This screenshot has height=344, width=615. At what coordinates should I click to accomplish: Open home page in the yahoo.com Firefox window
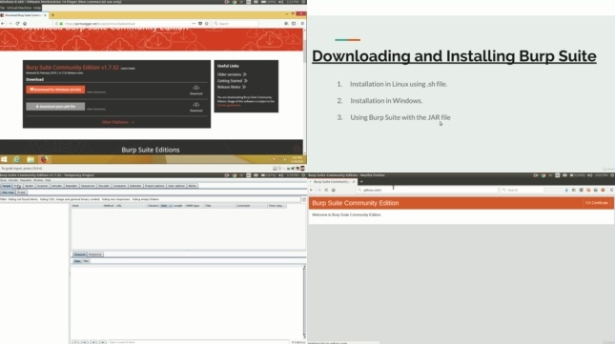[334, 190]
